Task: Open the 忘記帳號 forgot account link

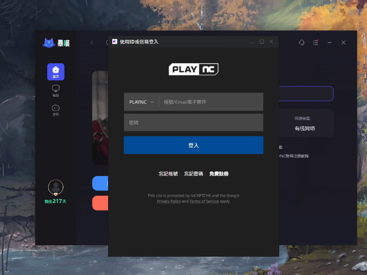Action: pos(168,174)
